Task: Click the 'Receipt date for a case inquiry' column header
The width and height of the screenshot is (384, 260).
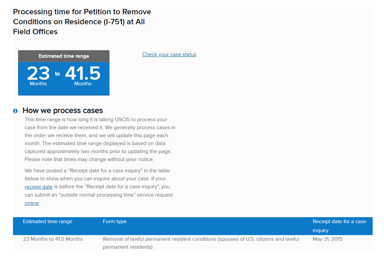Action: pos(339,226)
